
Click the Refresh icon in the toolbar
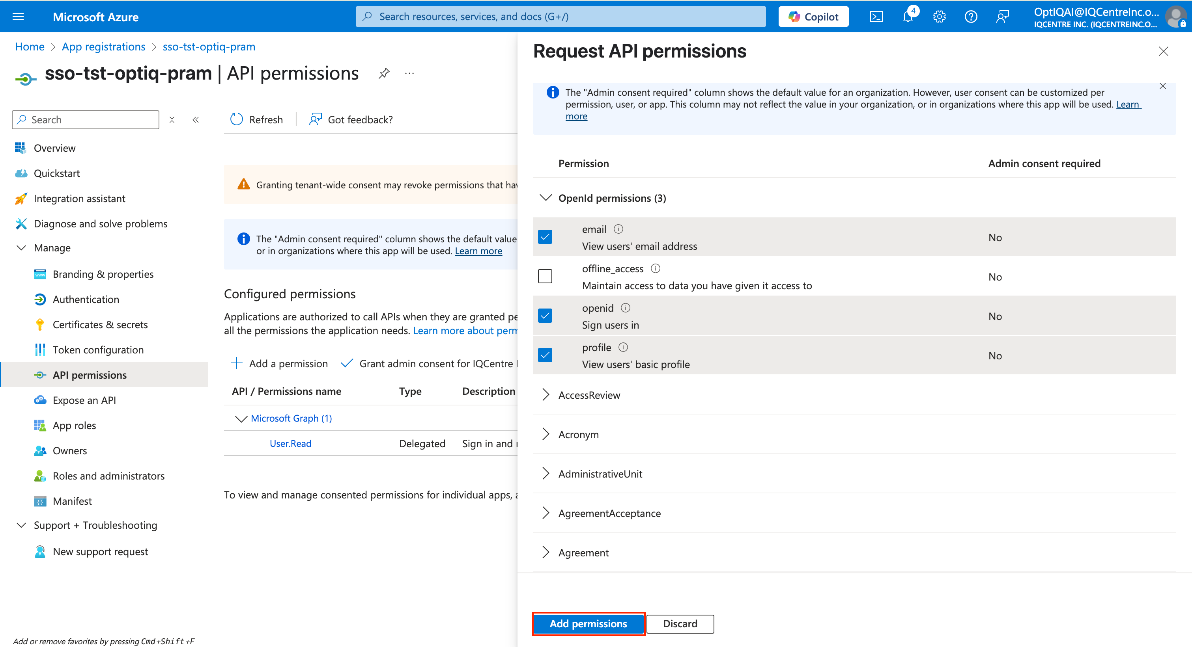236,119
